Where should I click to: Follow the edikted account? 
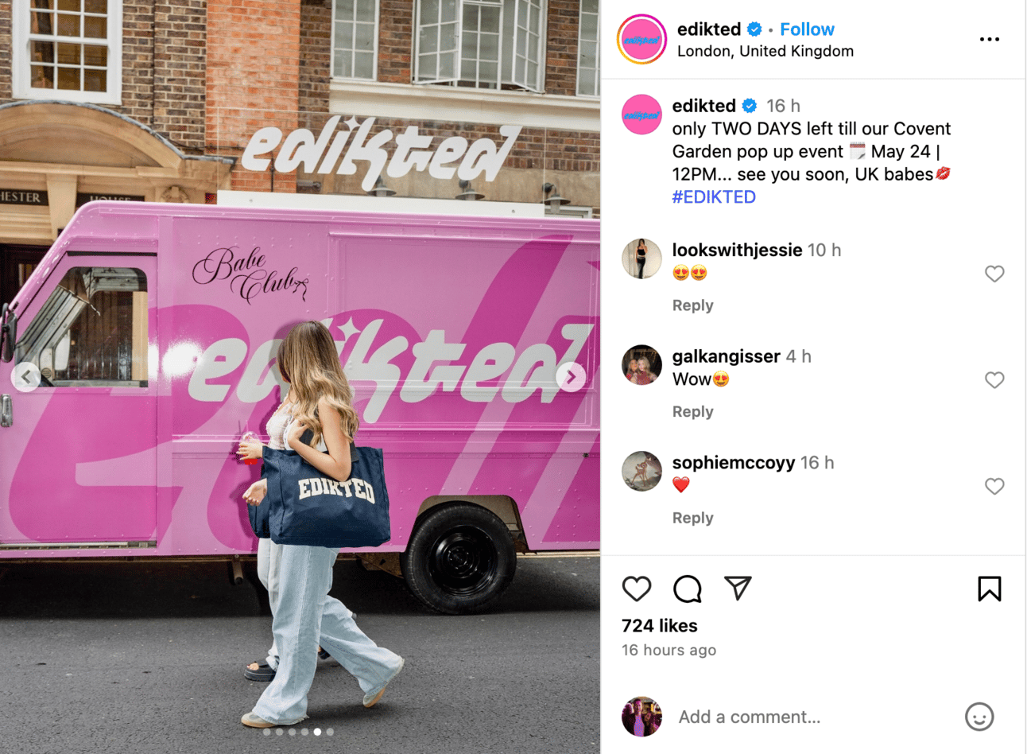[x=807, y=29]
